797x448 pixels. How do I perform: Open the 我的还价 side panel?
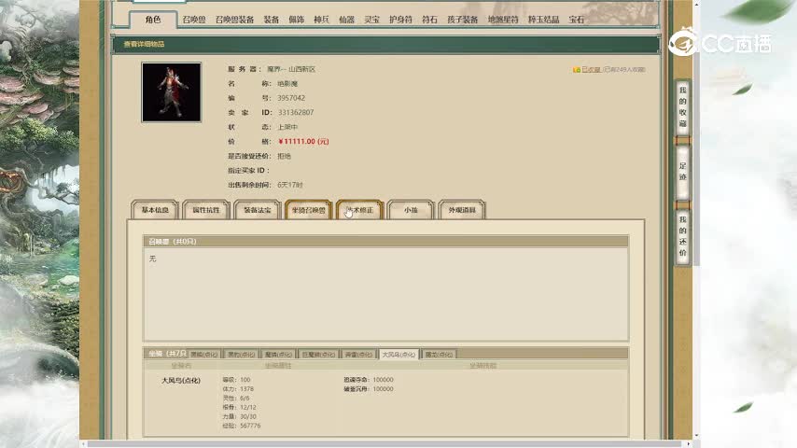[682, 236]
